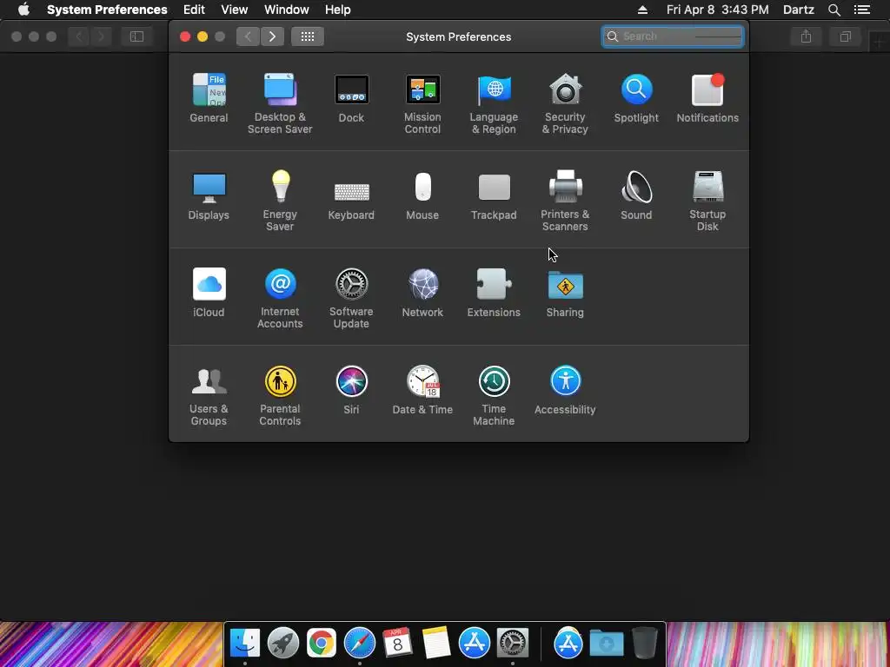Launch Safari from the Dock
890x667 pixels.
coord(359,643)
